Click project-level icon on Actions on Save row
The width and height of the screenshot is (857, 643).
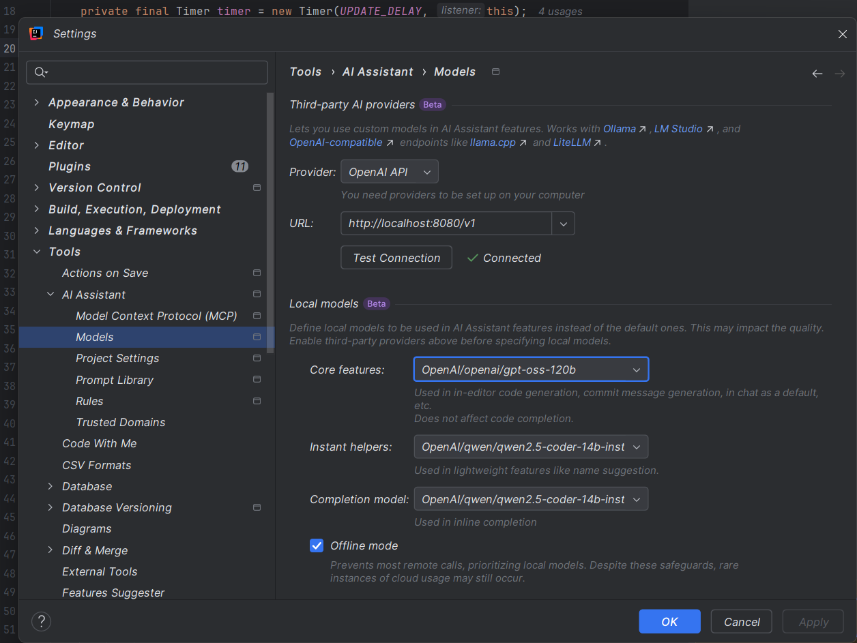point(257,273)
